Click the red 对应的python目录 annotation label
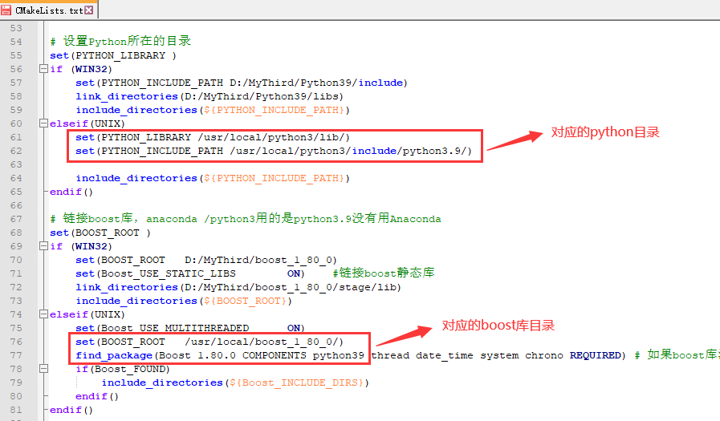The width and height of the screenshot is (720, 421). [604, 132]
